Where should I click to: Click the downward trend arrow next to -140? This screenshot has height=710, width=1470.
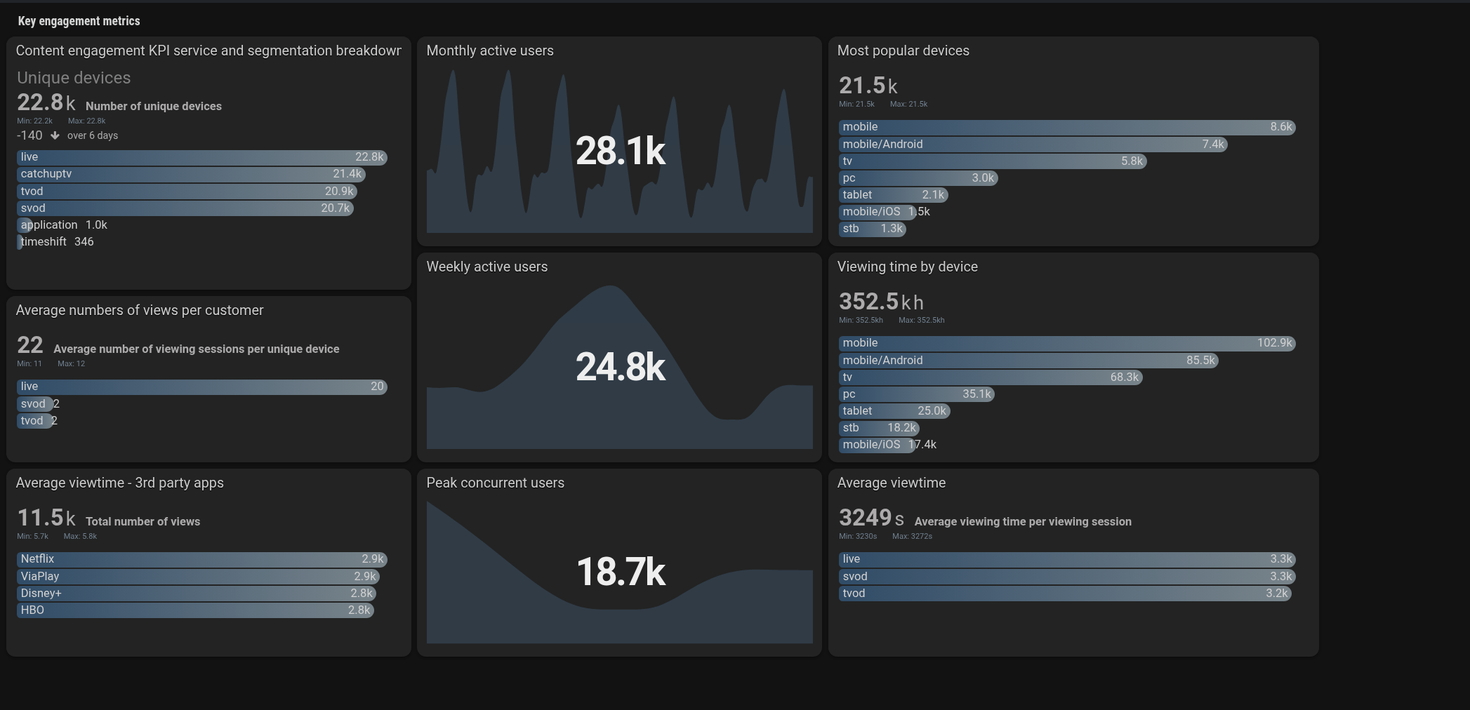click(55, 135)
